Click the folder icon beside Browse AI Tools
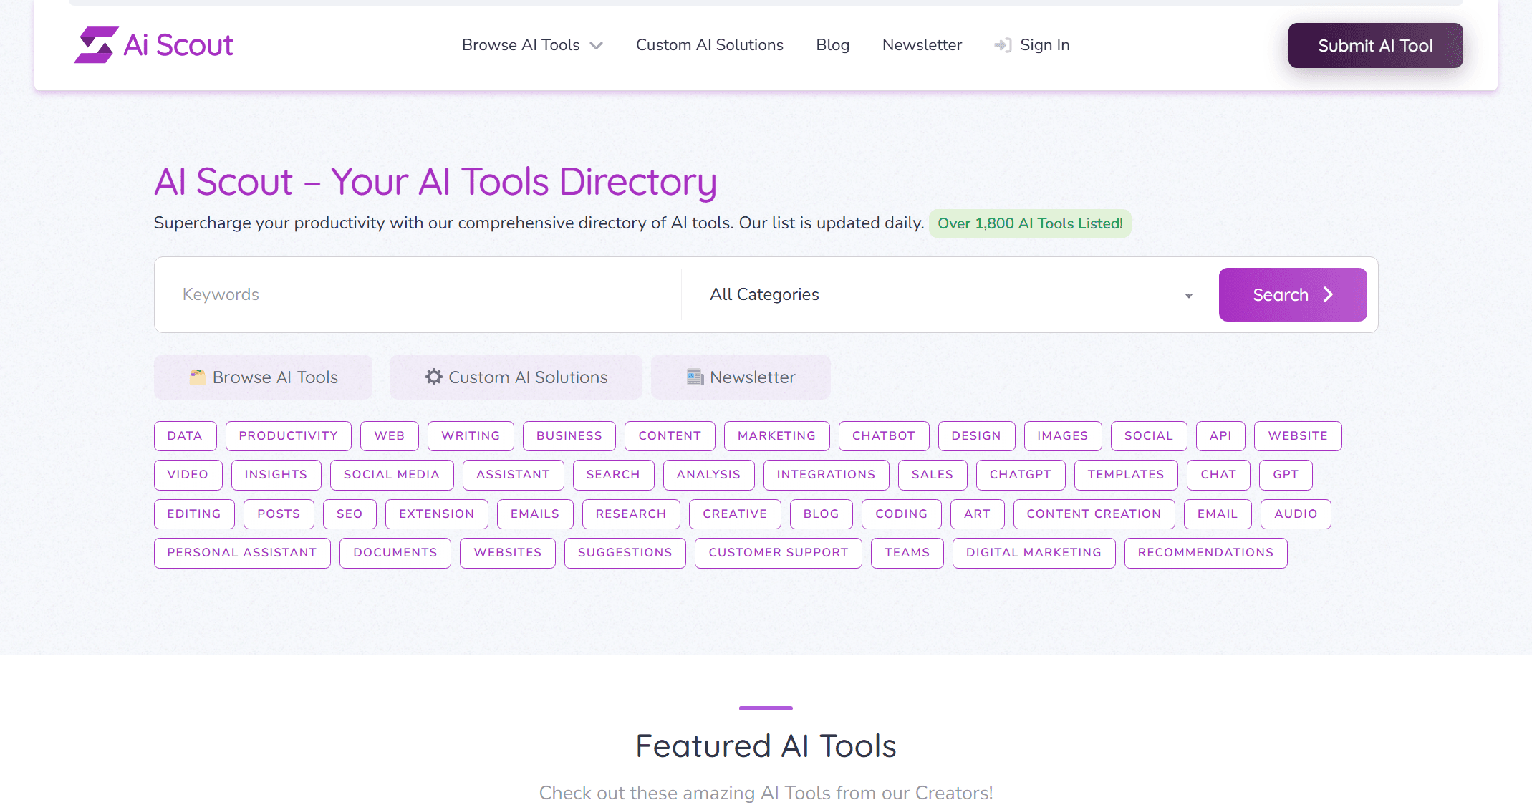Viewport: 1532px width, 810px height. tap(197, 377)
